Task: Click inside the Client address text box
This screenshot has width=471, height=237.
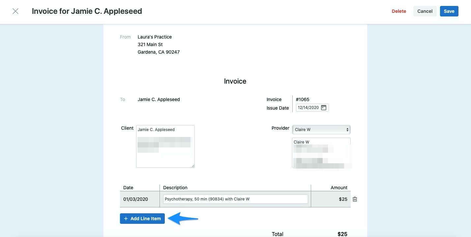Action: click(165, 146)
